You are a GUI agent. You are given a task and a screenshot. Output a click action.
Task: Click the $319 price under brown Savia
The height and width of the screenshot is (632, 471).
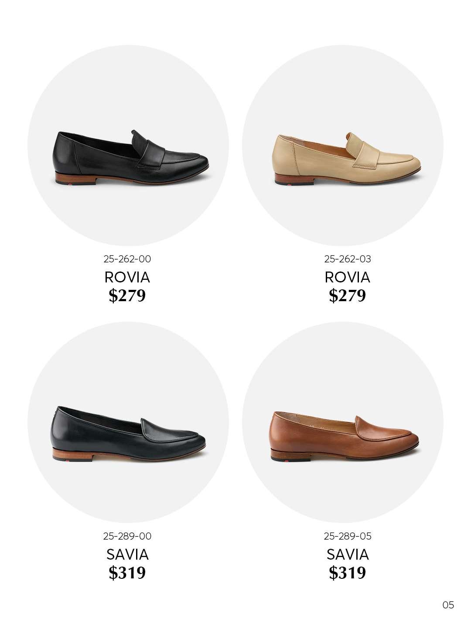click(x=348, y=573)
